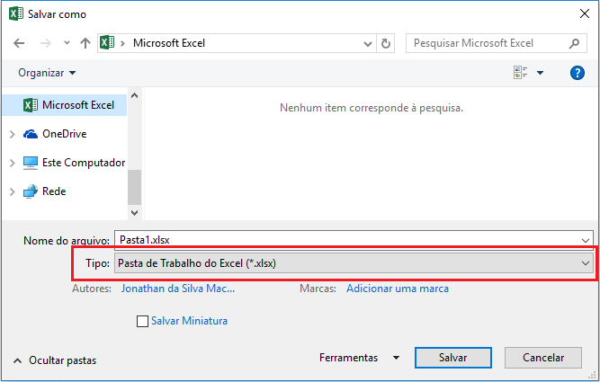This screenshot has width=600, height=382.
Task: Open help with the question mark
Action: click(x=577, y=73)
